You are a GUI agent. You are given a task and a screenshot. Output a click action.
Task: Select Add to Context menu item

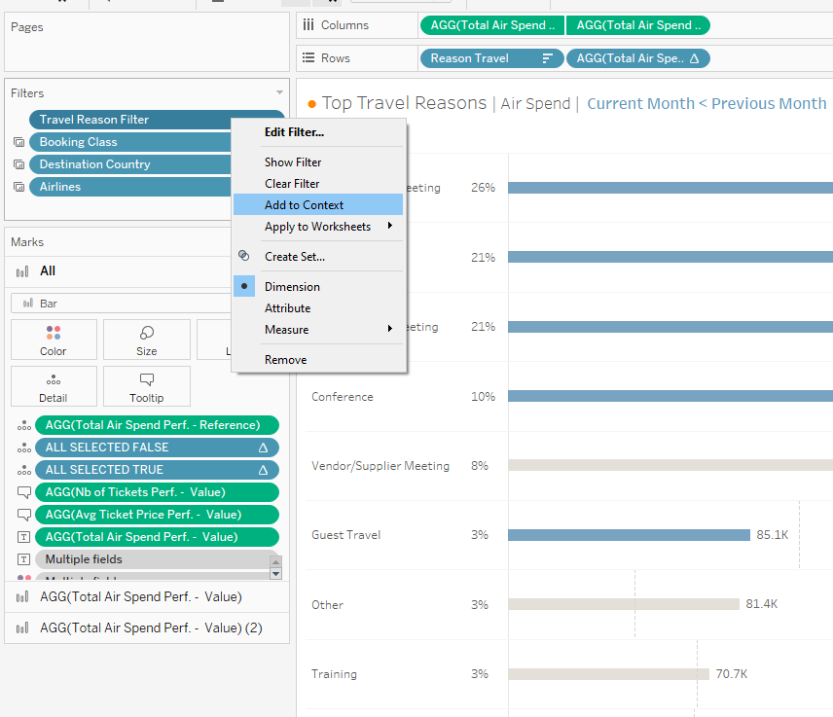tap(304, 205)
